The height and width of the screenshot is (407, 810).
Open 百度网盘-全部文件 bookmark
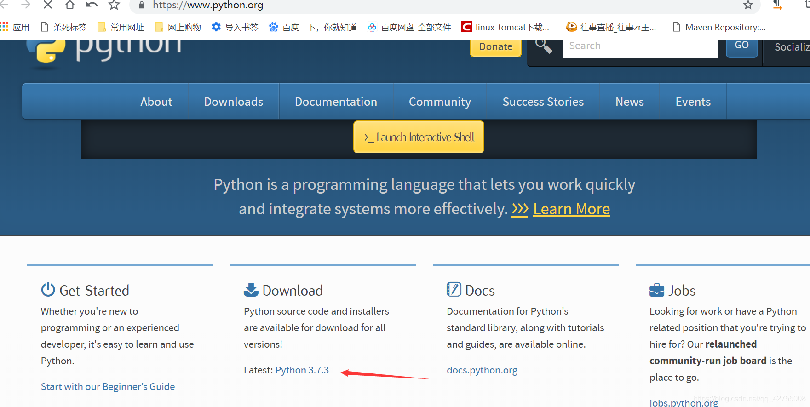(x=409, y=27)
